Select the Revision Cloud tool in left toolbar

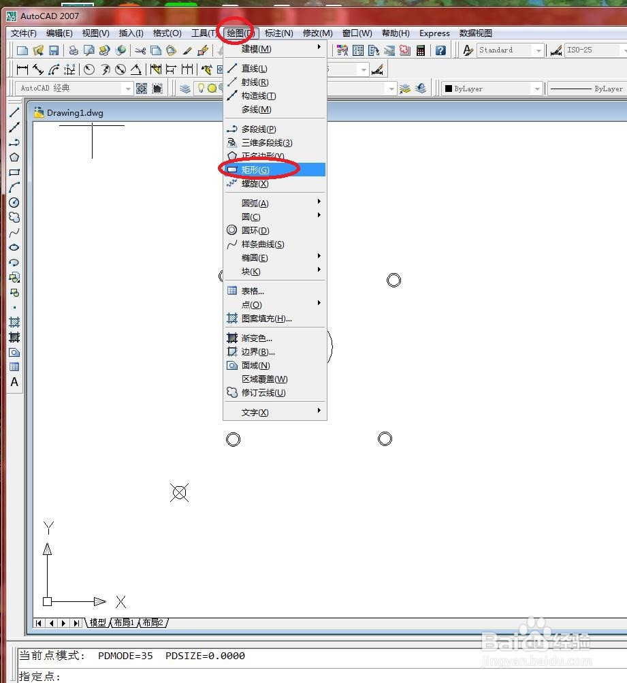point(14,217)
